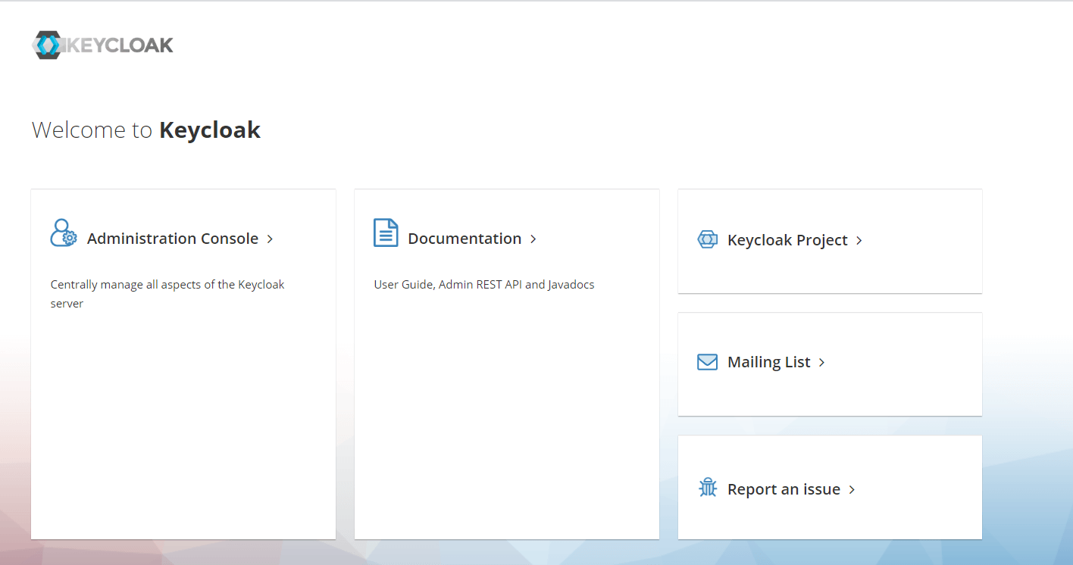Click the Keycloak logo in header
Screen dimensions: 1073x565
102,45
